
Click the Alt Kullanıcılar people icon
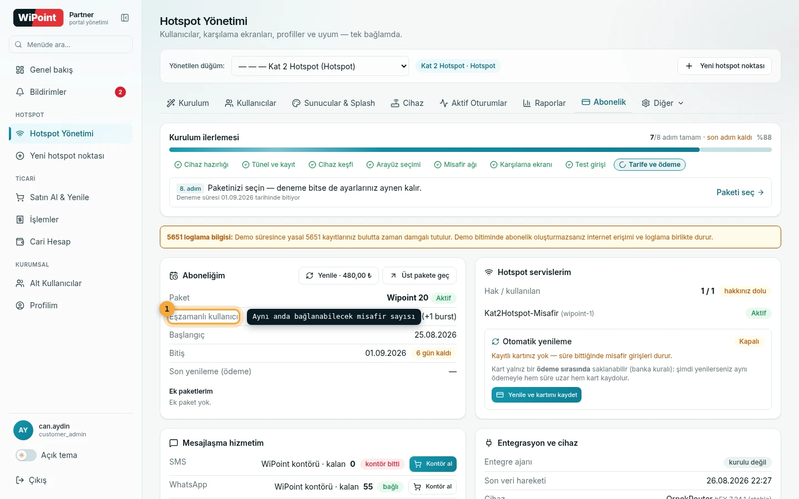tap(20, 283)
